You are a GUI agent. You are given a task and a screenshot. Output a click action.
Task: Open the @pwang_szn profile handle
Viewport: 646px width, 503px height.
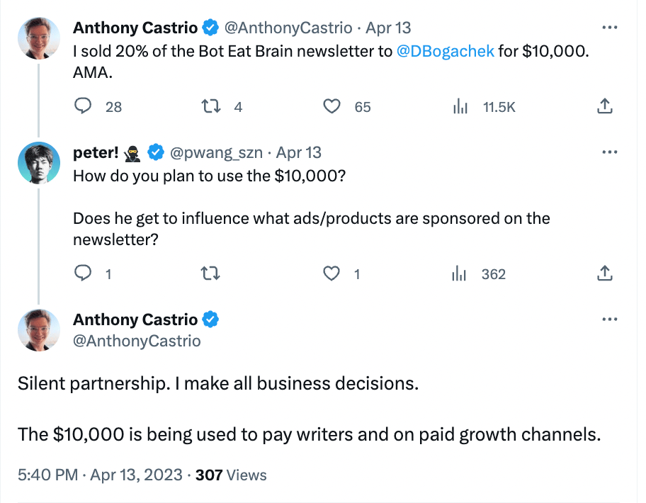[217, 152]
